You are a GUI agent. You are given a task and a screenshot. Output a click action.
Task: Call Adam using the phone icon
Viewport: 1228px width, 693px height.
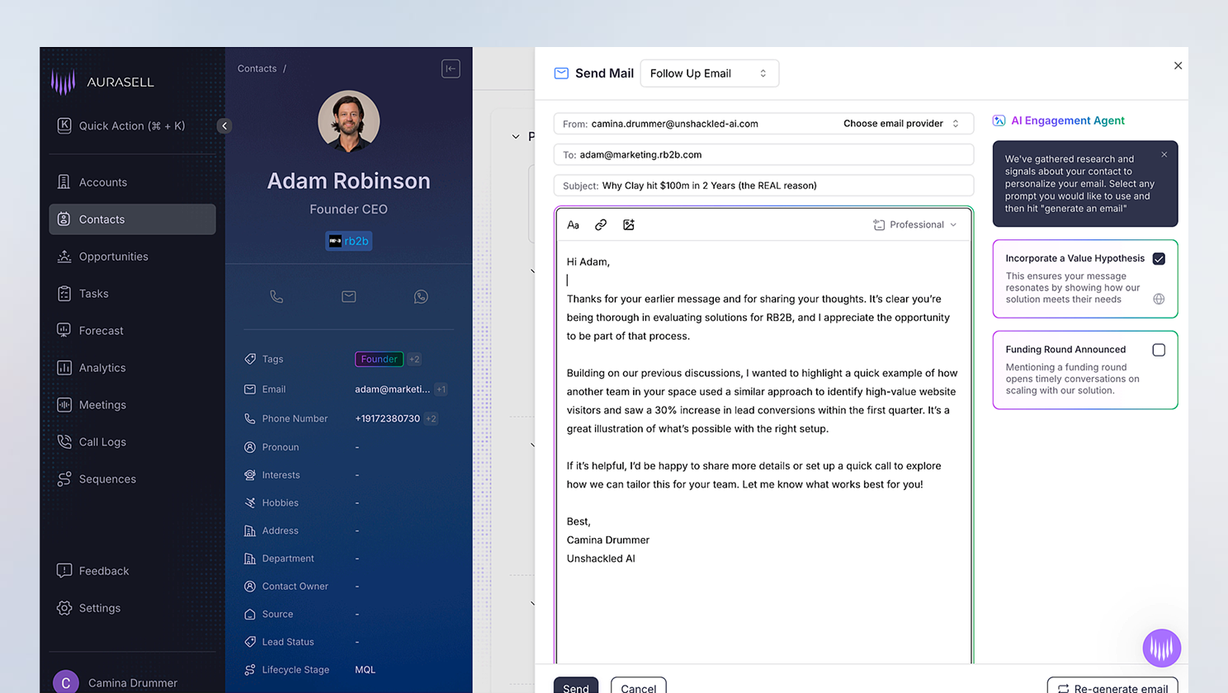(x=276, y=297)
